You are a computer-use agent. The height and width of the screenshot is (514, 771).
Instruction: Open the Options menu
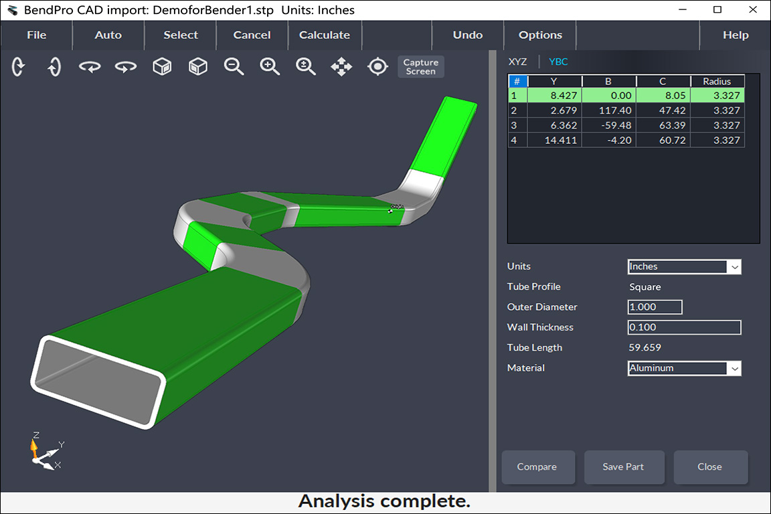pyautogui.click(x=539, y=35)
